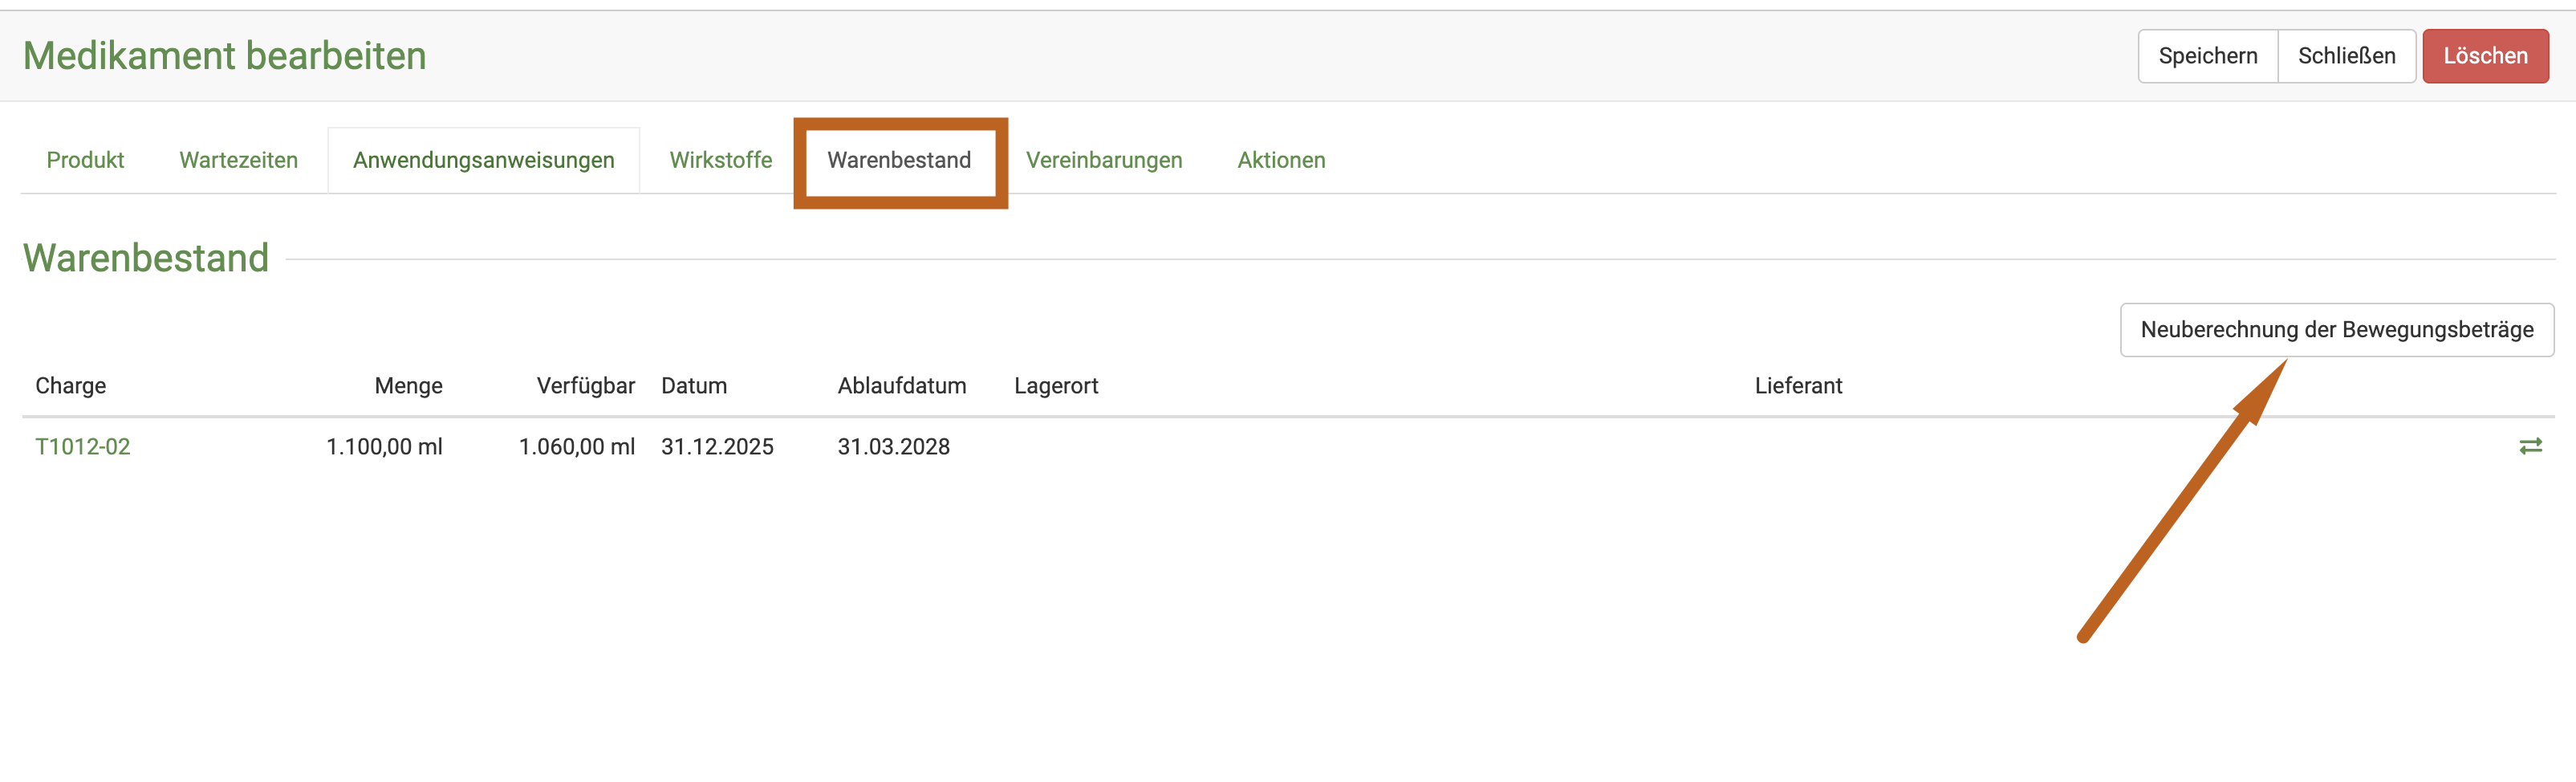Go to the Wirkstoffe tab
Image resolution: width=2576 pixels, height=782 pixels.
click(720, 160)
